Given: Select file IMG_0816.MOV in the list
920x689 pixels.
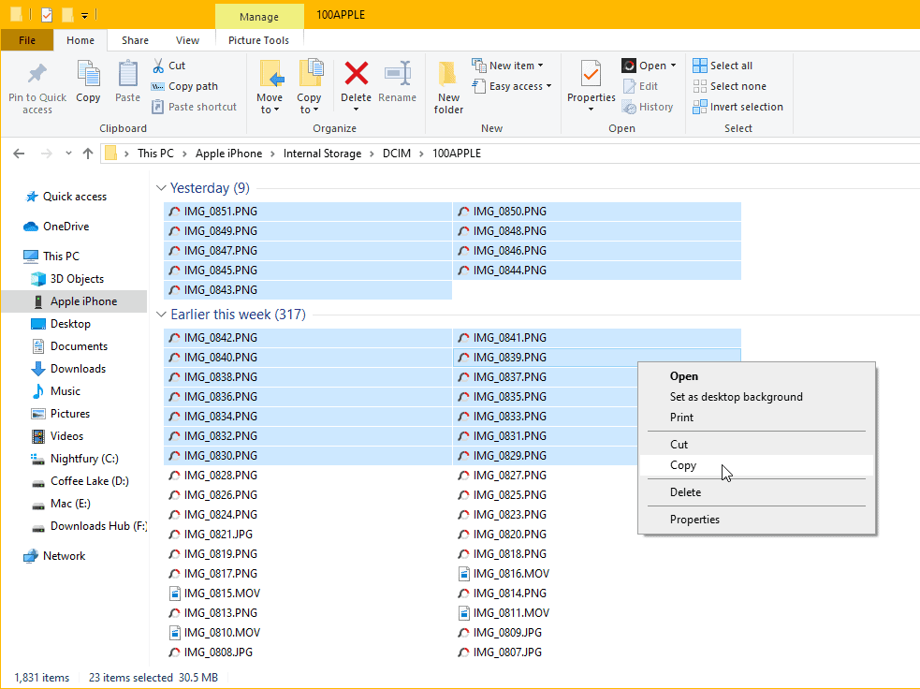Looking at the screenshot, I should click(511, 574).
